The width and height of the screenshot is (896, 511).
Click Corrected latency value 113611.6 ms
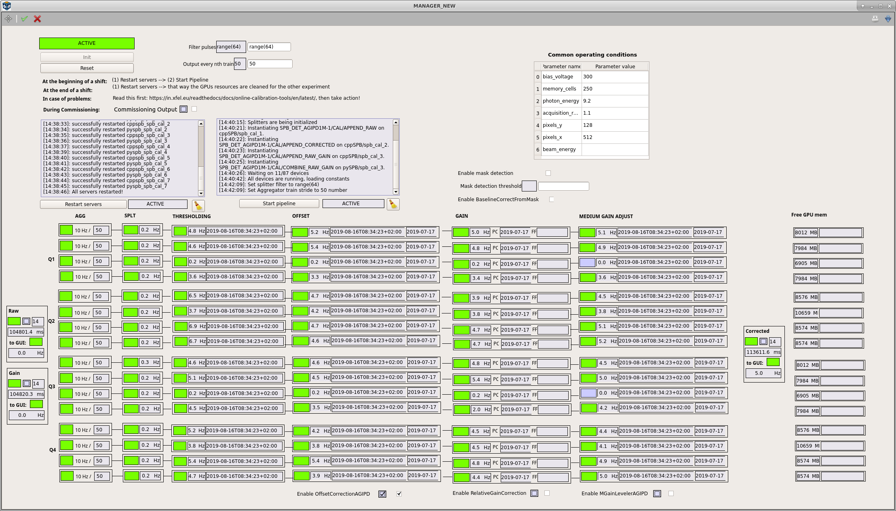763,352
